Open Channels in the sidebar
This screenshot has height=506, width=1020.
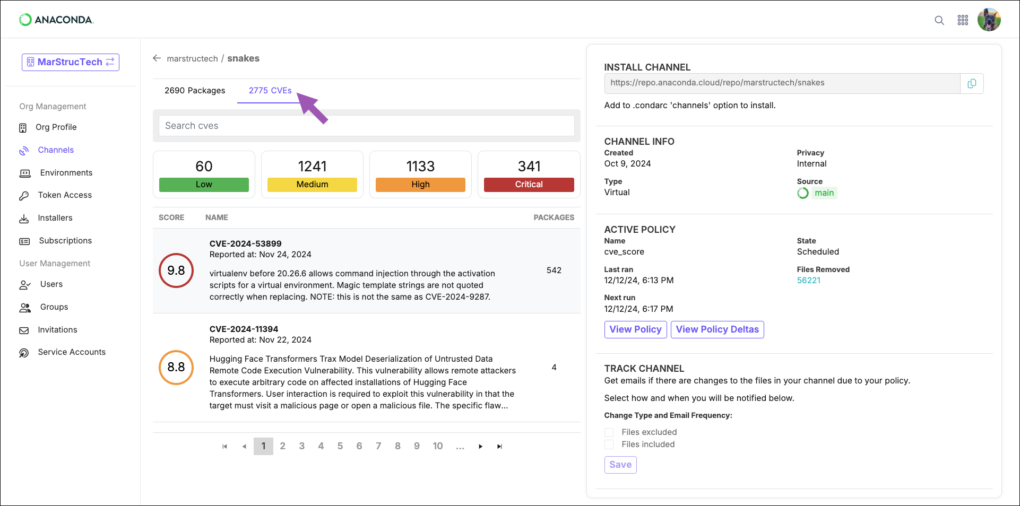click(56, 150)
